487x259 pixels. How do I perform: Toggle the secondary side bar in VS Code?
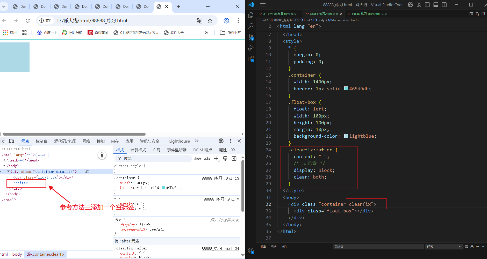point(444,5)
